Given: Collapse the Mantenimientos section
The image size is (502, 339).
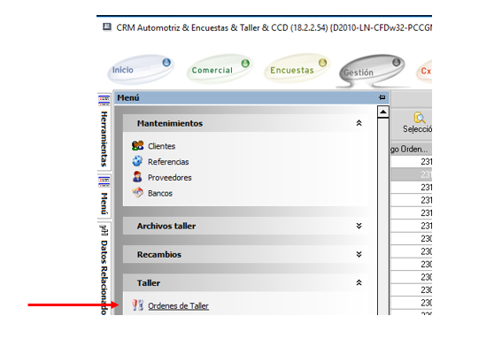Looking at the screenshot, I should click(x=359, y=123).
